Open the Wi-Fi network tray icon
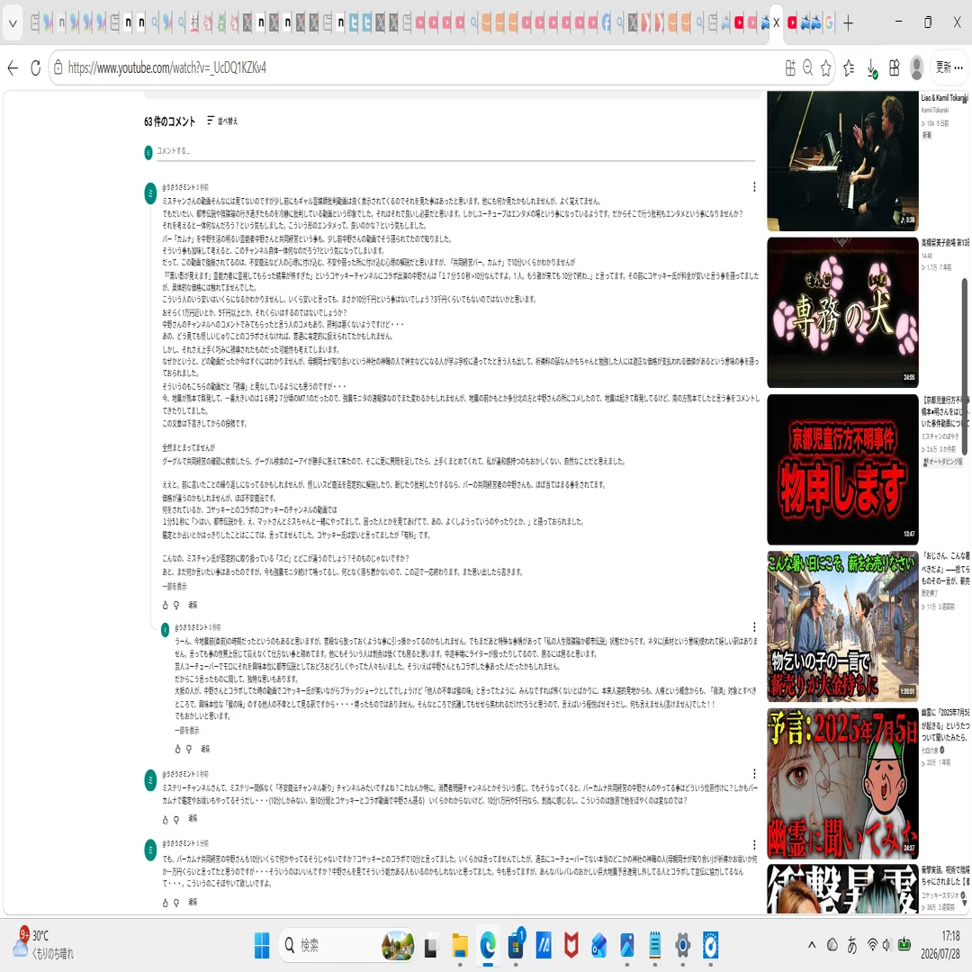This screenshot has height=972, width=972. [872, 945]
